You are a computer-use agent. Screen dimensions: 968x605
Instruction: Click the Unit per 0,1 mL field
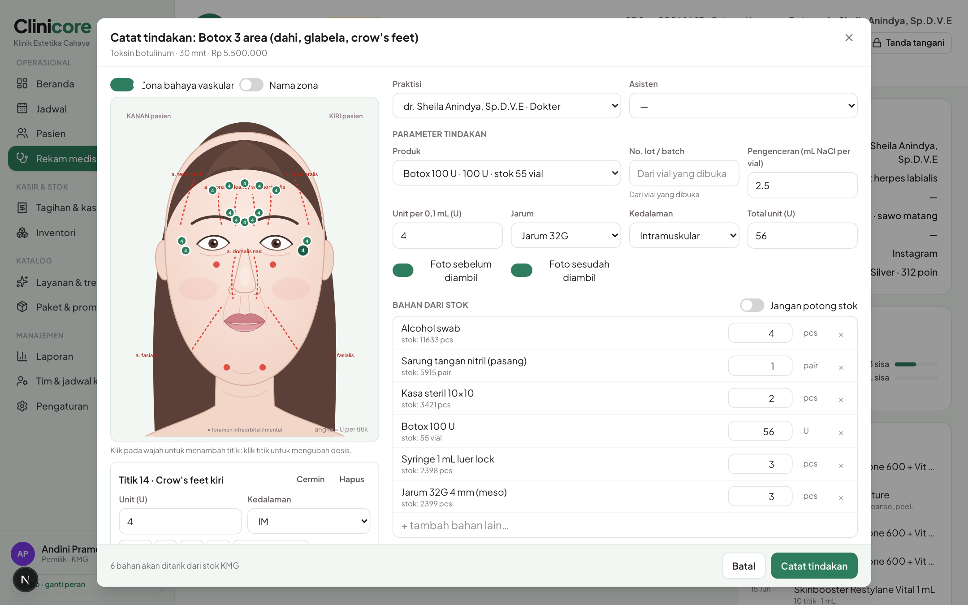pyautogui.click(x=447, y=235)
